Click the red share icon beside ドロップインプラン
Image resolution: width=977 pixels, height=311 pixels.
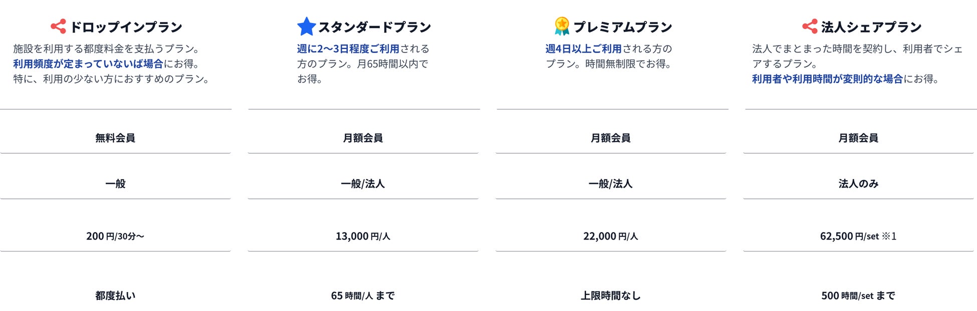(x=58, y=26)
